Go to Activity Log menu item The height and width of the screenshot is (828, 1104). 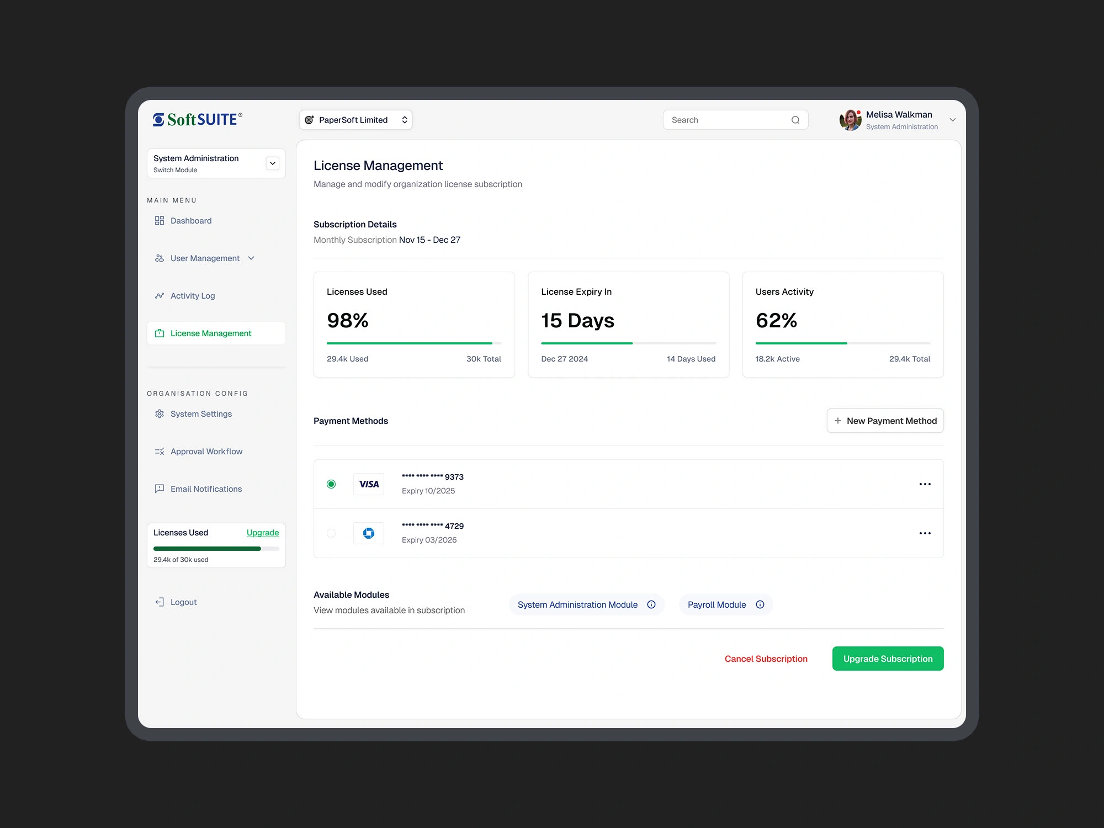[193, 296]
